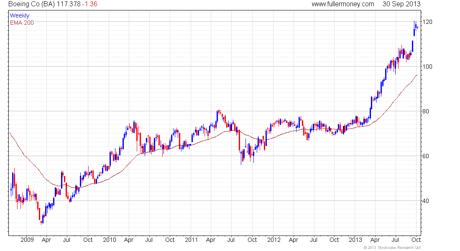The image size is (460, 251).
Task: Select the price value 117.378
Action: point(69,4)
